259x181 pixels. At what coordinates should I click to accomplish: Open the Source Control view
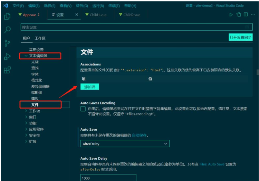point(7,43)
